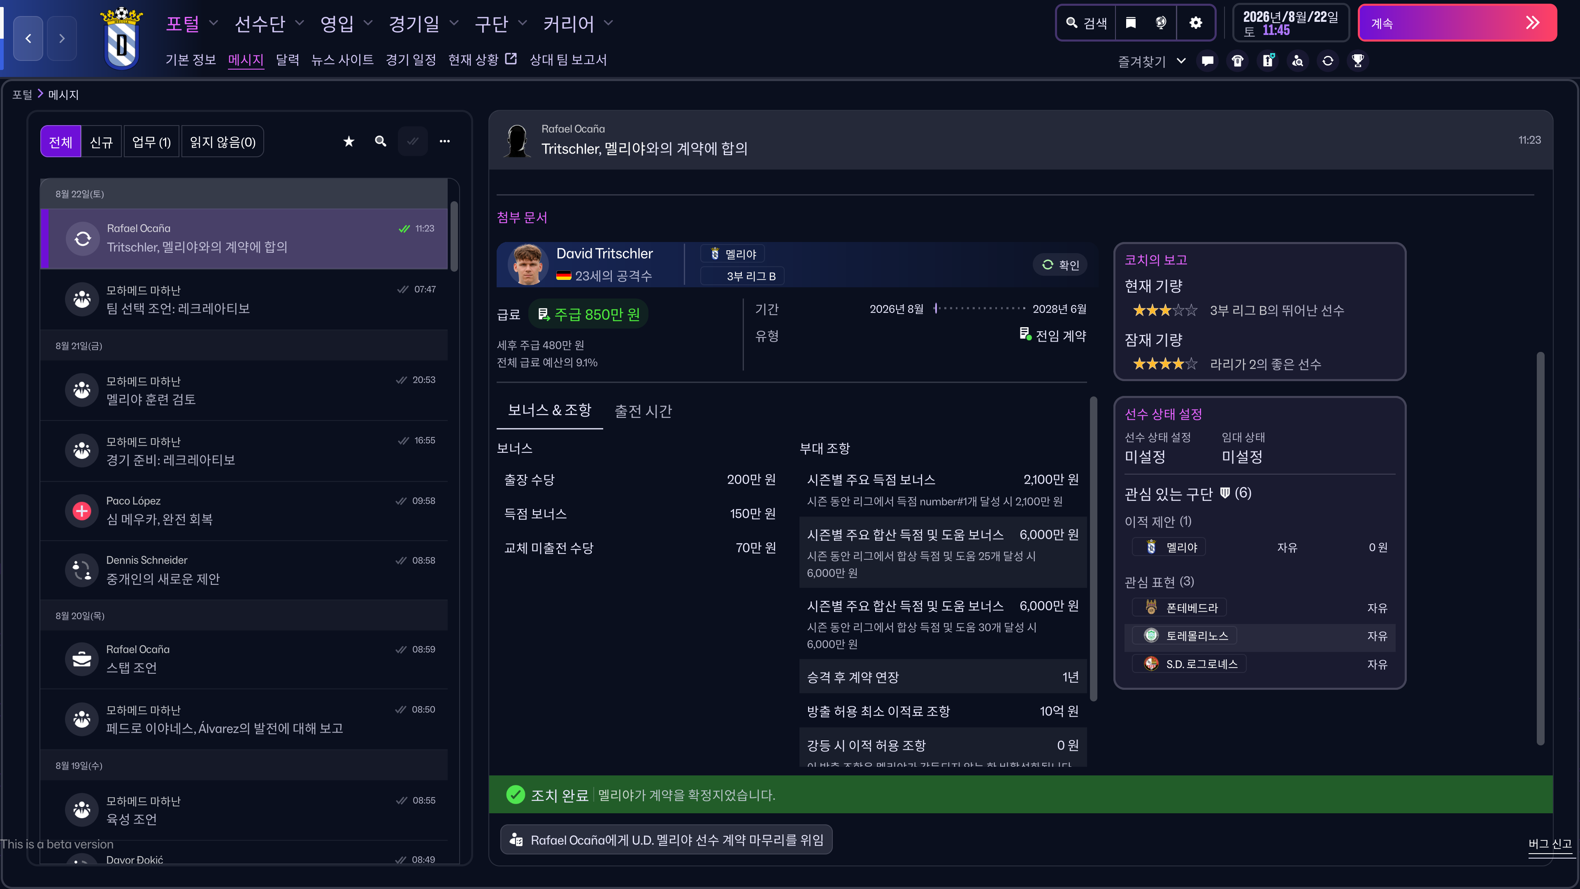This screenshot has width=1580, height=889.
Task: Switch to the 출전 시간 tab
Action: 643,411
